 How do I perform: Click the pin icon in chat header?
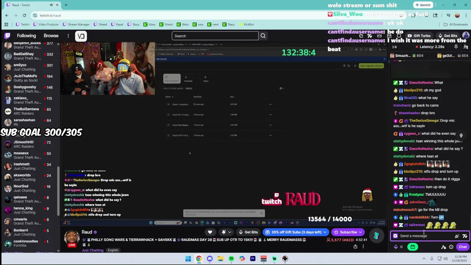(456, 47)
